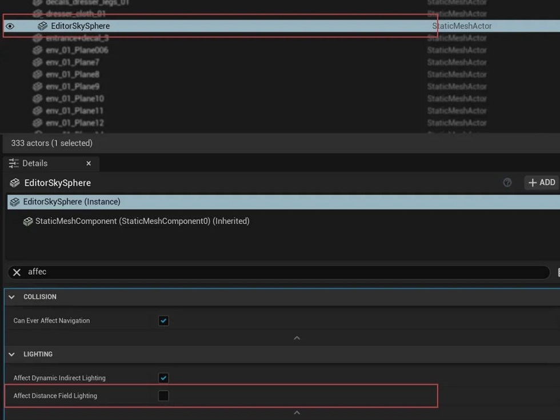Click the EditorSkySphere (Instance) row icon
Viewport: 560px width, 420px height.
click(15, 202)
